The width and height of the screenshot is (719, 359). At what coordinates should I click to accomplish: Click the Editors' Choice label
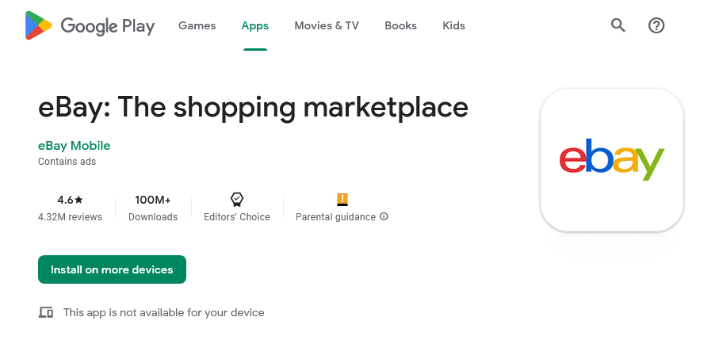[x=237, y=217]
